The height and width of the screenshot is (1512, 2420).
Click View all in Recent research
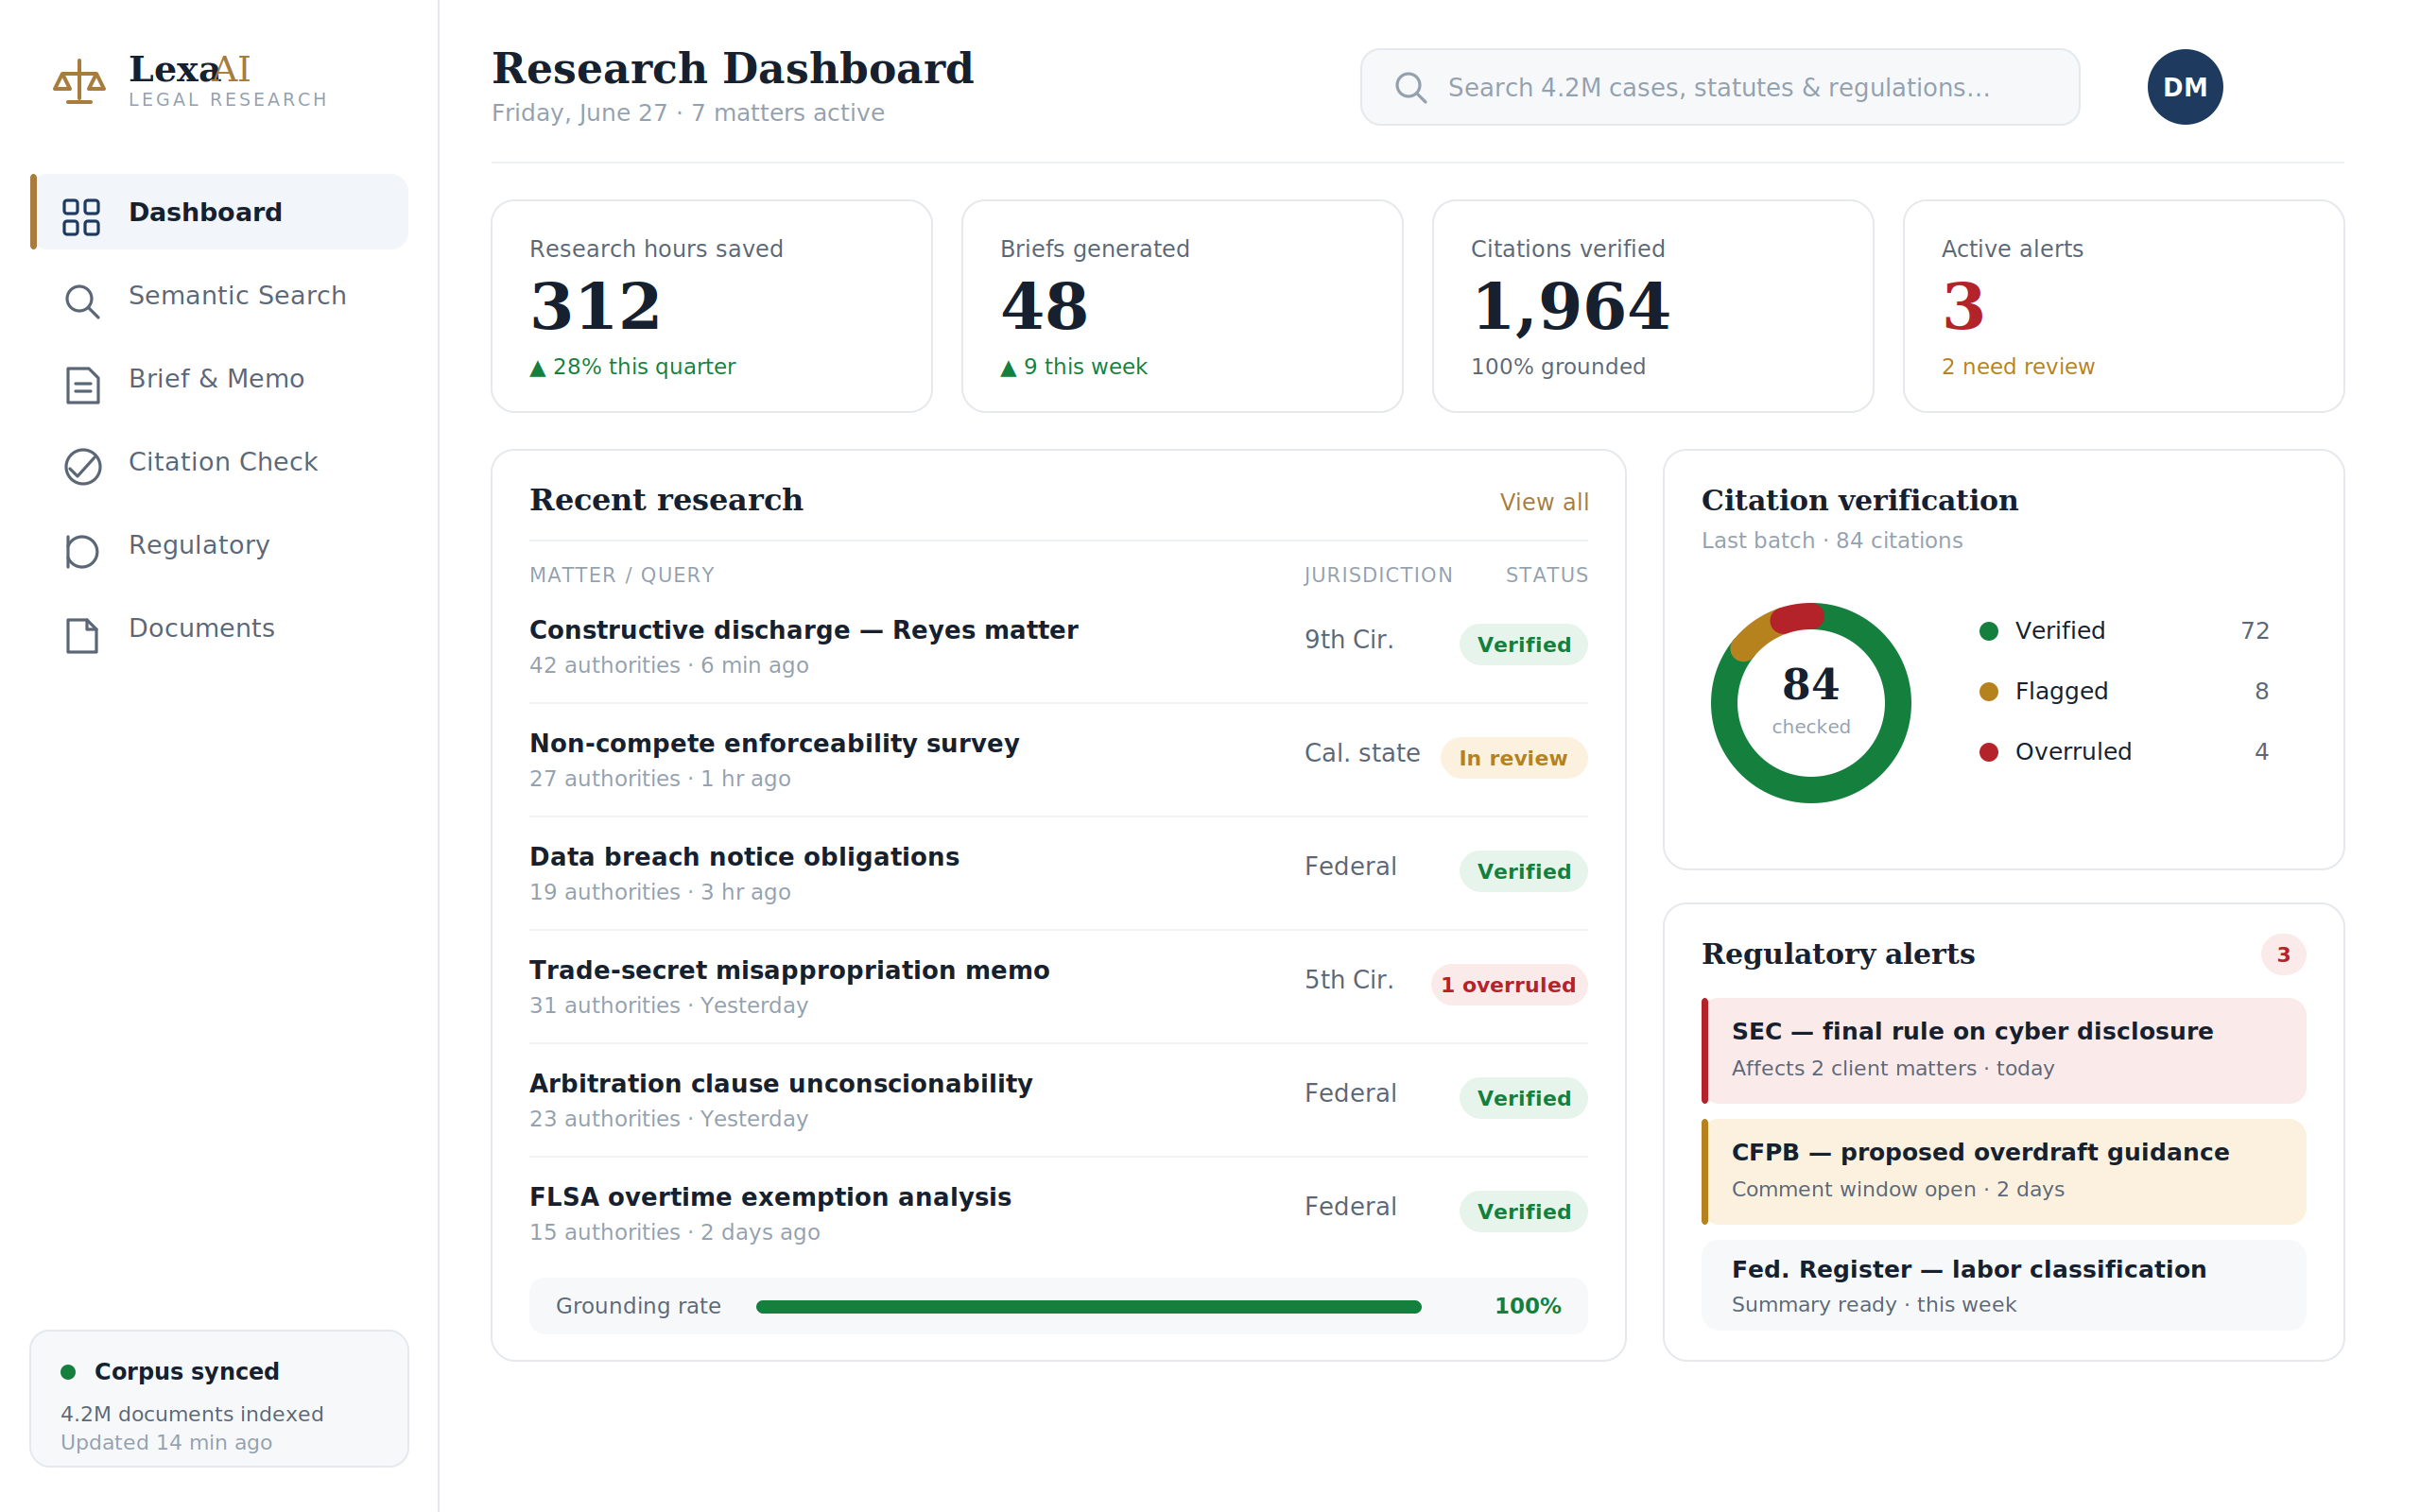point(1543,502)
